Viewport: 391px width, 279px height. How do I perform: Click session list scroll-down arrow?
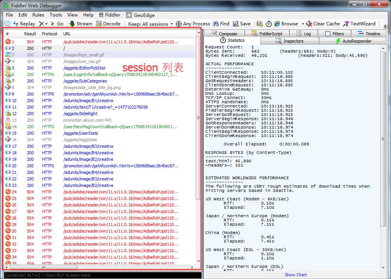pos(199,261)
